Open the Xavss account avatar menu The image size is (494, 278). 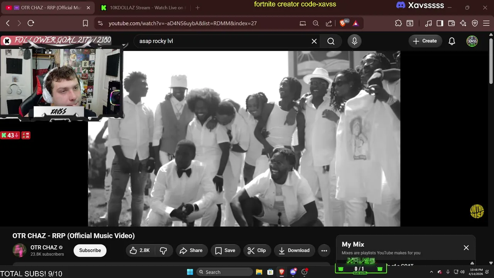[472, 41]
